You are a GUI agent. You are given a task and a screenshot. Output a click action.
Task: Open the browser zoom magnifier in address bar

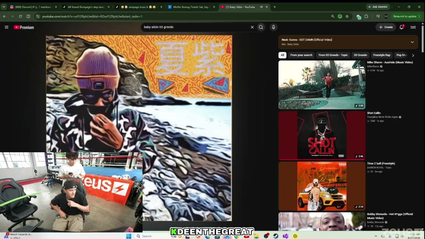coord(333,16)
